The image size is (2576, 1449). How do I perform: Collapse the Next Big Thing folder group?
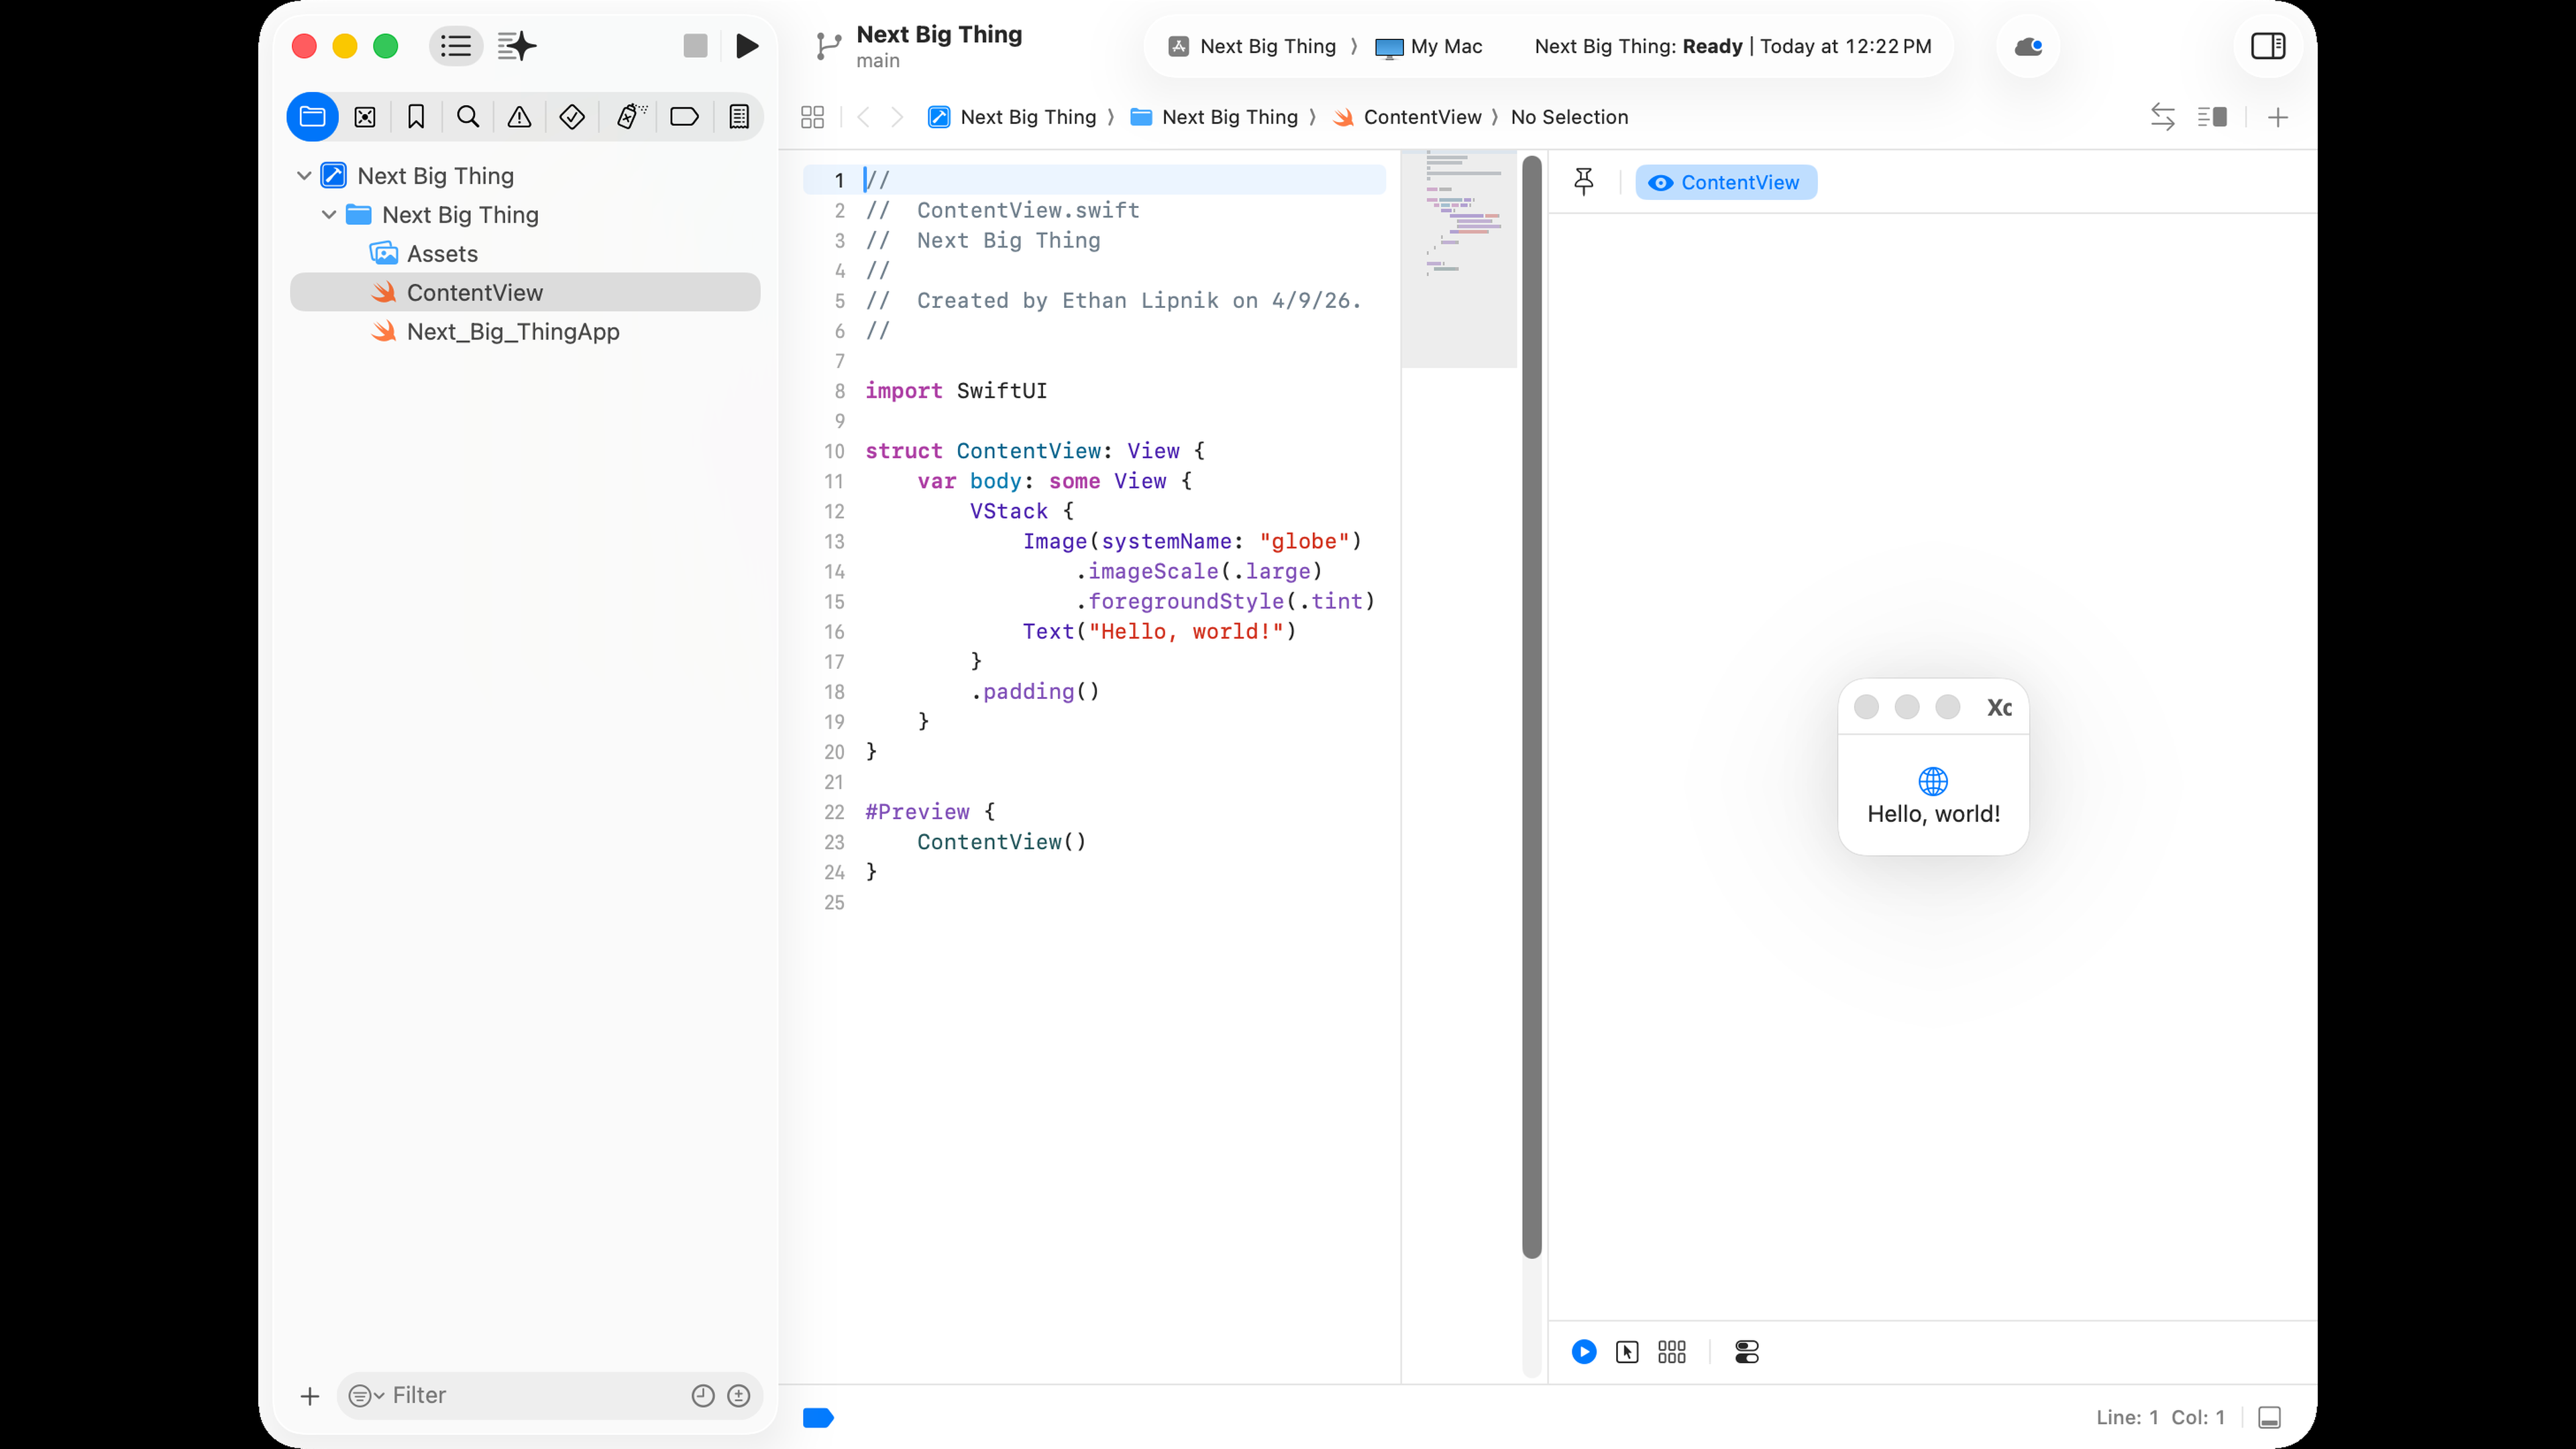[x=329, y=215]
